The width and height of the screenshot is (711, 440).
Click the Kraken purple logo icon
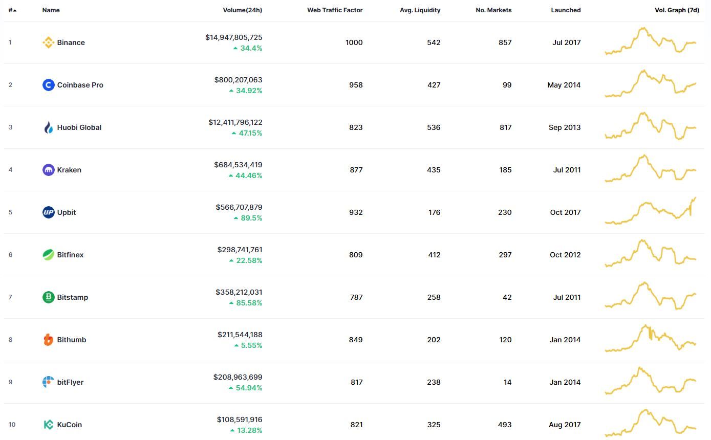click(48, 170)
